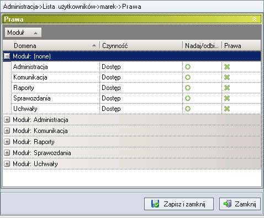Select the Administracja domain cell

click(x=55, y=67)
